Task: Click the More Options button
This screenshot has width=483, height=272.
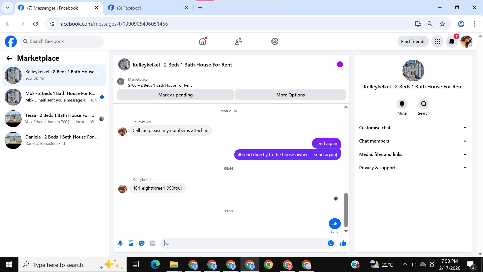Action: (x=290, y=95)
